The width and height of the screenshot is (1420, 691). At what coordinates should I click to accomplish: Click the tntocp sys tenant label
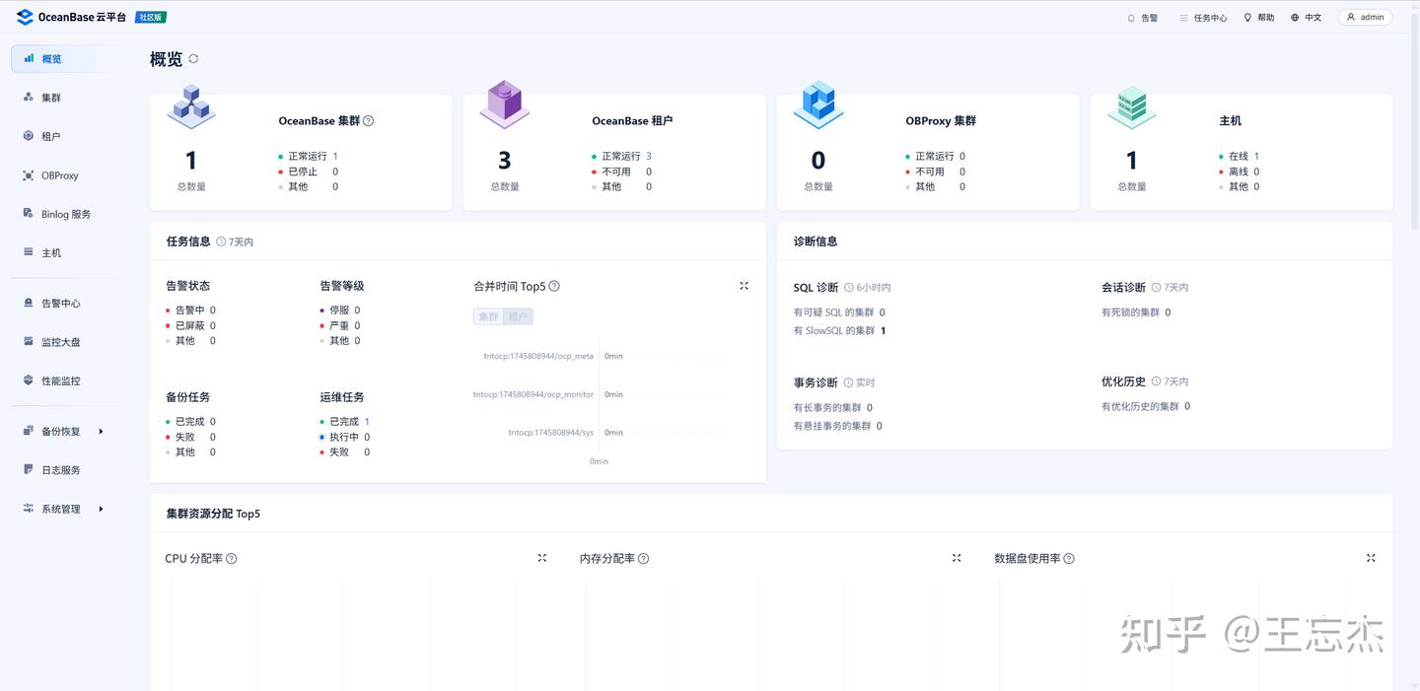(x=551, y=433)
